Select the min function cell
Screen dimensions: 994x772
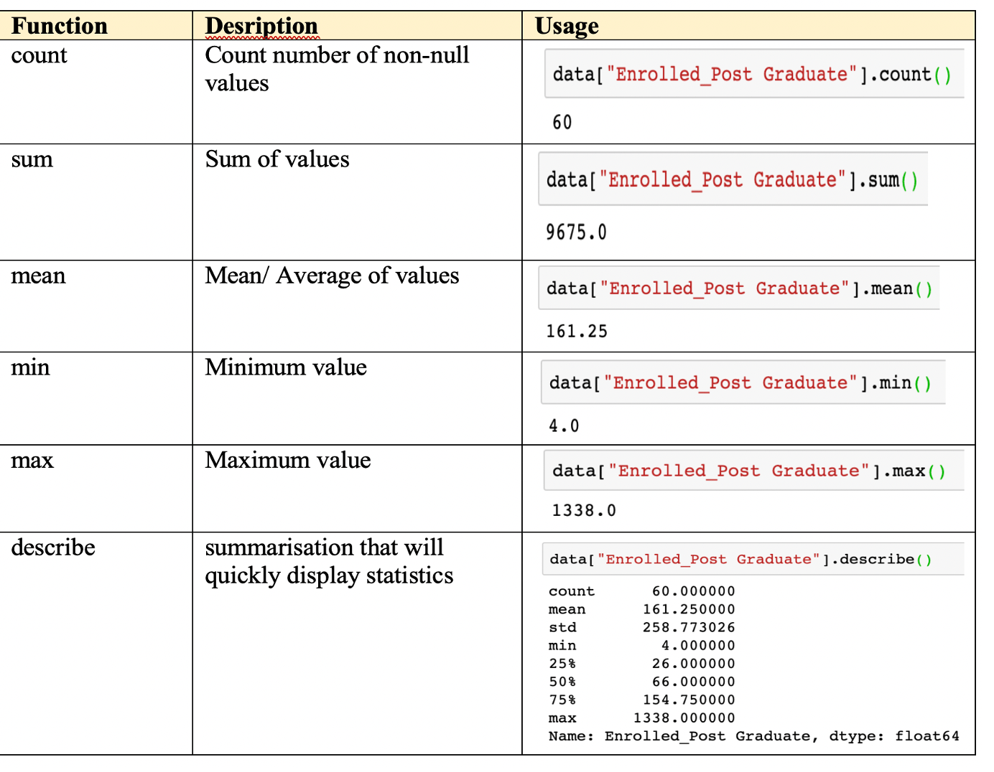point(29,367)
